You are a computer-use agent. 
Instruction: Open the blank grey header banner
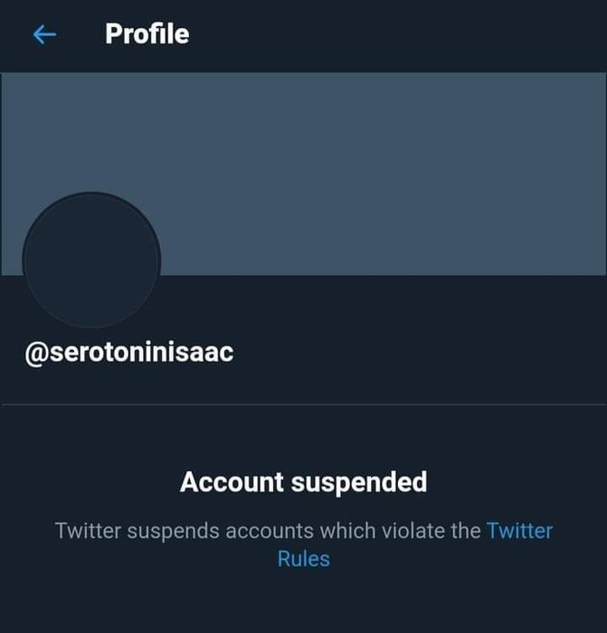303,174
